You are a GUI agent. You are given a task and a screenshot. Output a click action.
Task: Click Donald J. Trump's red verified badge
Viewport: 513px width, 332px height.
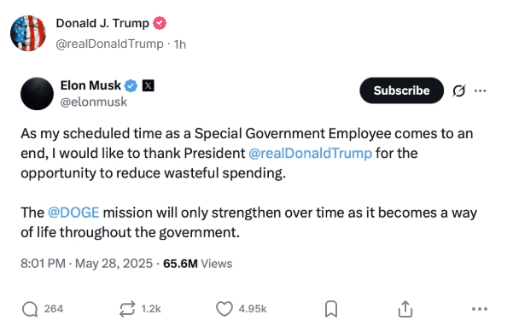pyautogui.click(x=160, y=23)
